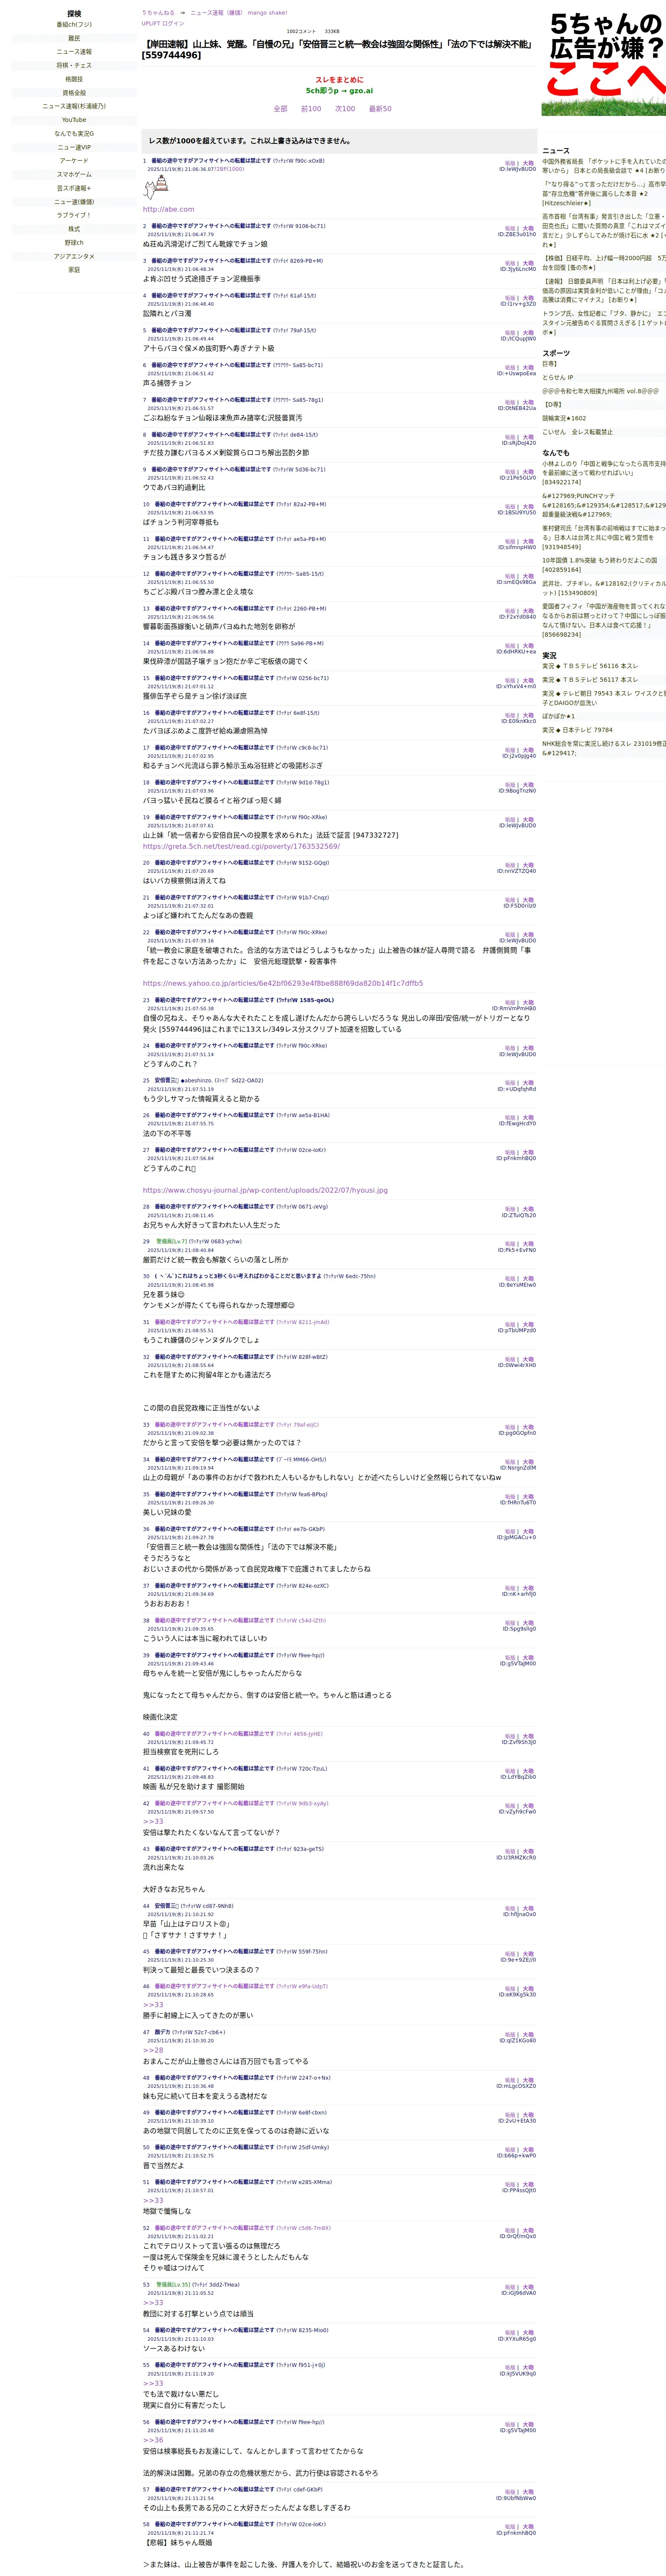Click the スレをまとめに red text
The height and width of the screenshot is (2576, 666).
pos(340,80)
